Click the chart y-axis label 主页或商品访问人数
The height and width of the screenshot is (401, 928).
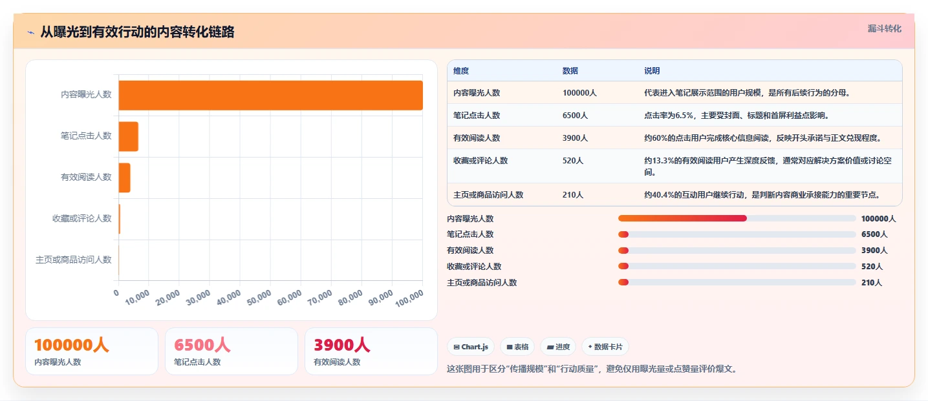click(x=73, y=260)
